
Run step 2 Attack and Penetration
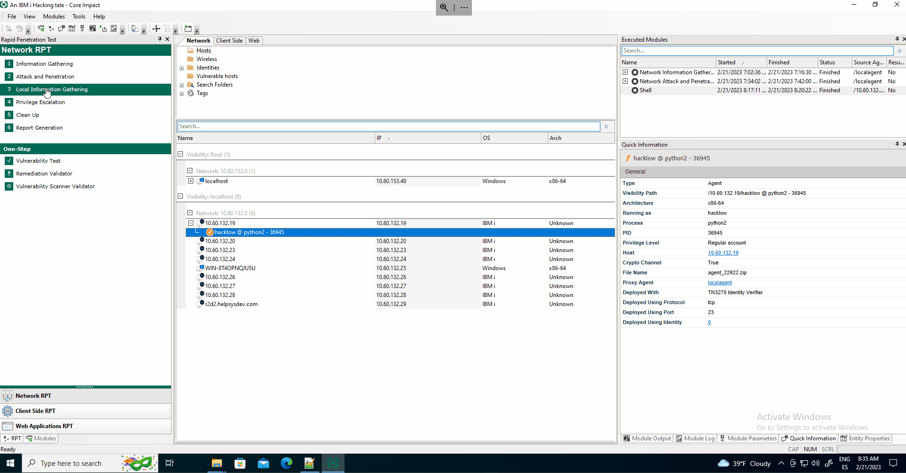coord(85,77)
